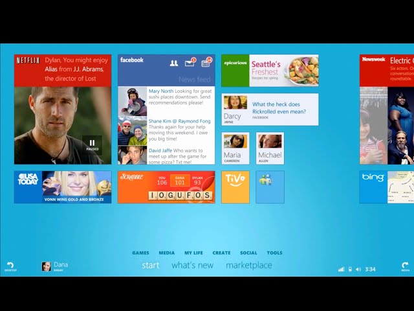
Task: Select Dana's score 101 in Scrabble
Action: point(180,180)
